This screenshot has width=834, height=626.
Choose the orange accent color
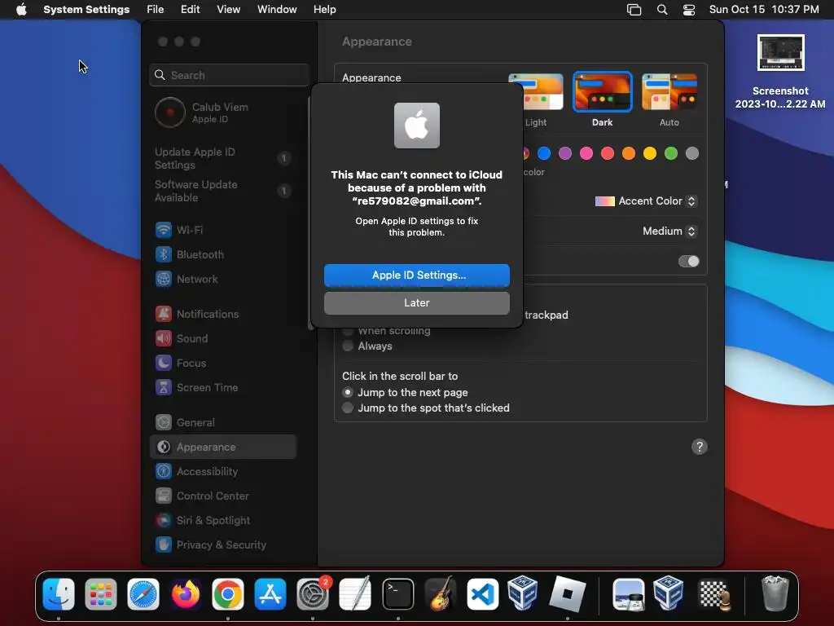[x=629, y=153]
